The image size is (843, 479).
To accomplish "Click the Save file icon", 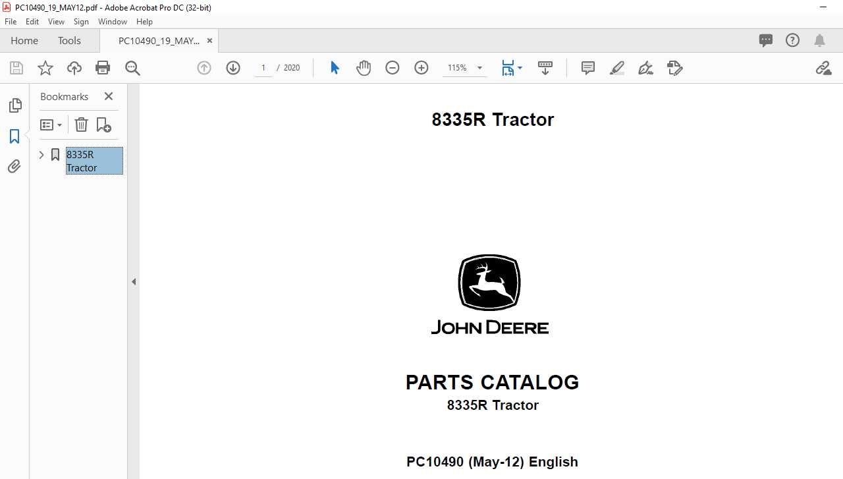I will pos(16,68).
